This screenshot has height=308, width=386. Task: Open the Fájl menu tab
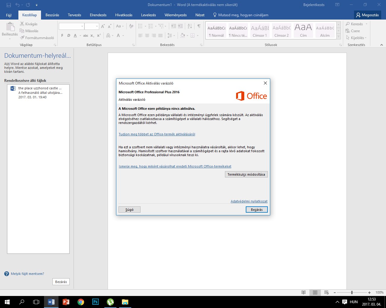9,15
